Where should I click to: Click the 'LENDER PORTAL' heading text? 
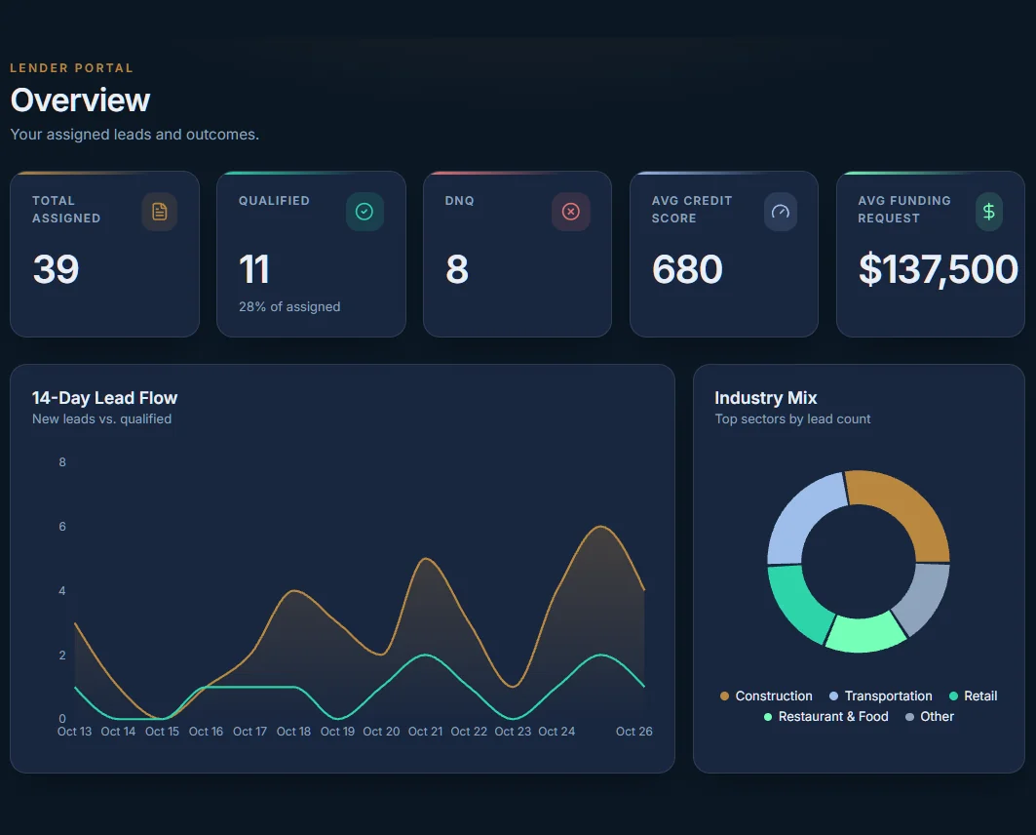click(x=71, y=68)
